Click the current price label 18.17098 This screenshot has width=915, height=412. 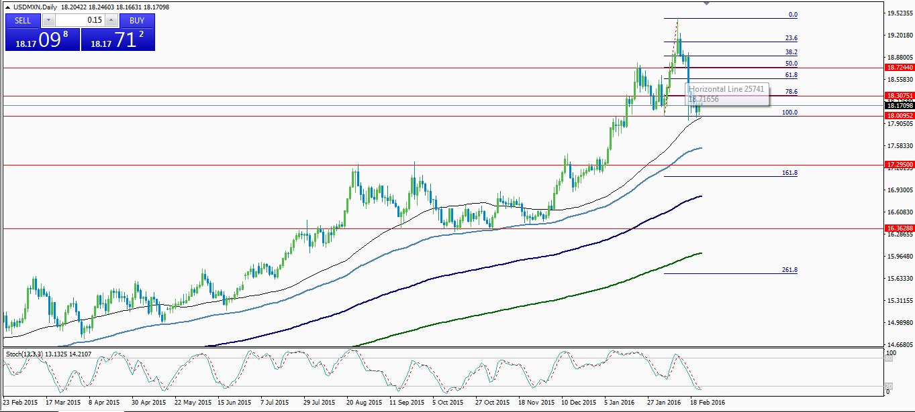point(899,105)
